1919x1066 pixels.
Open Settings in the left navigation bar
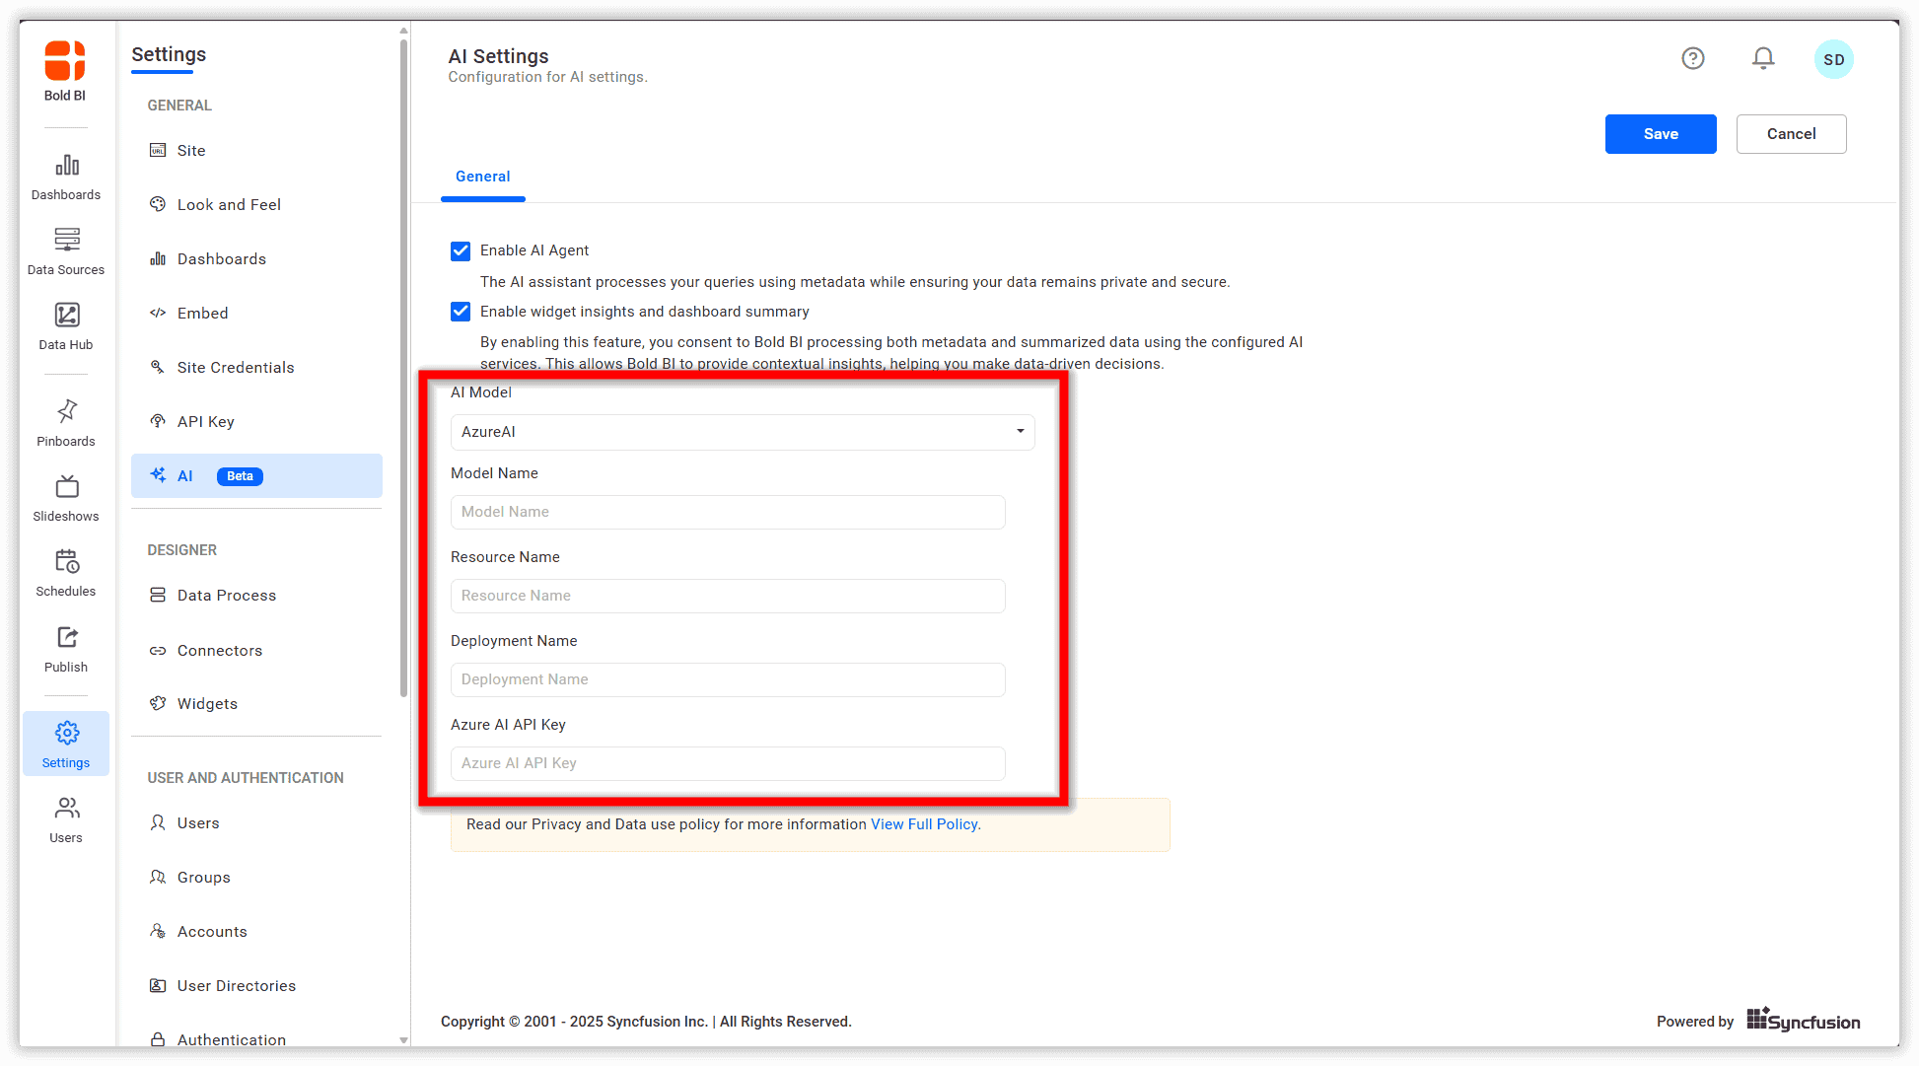[66, 745]
